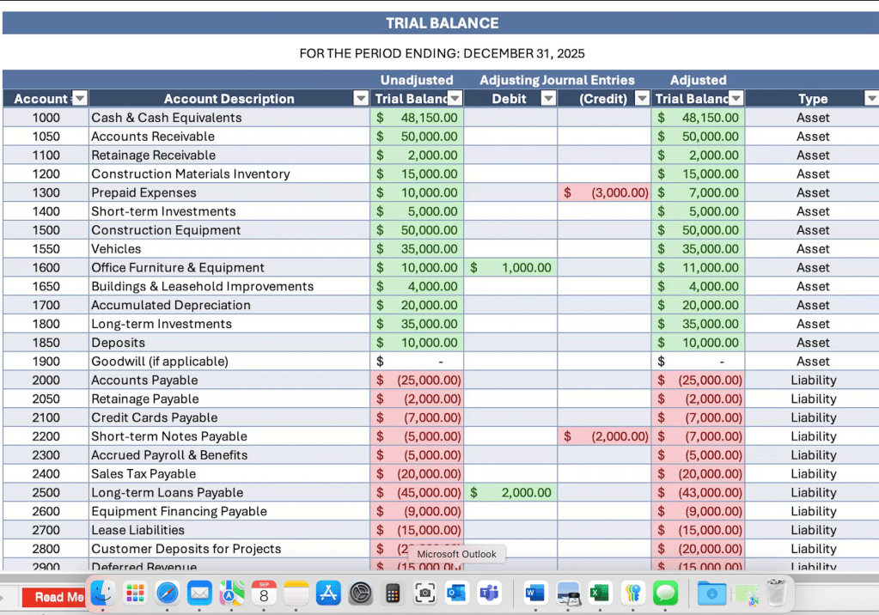Launch Microsoft Outlook from the Dock

coord(456,593)
